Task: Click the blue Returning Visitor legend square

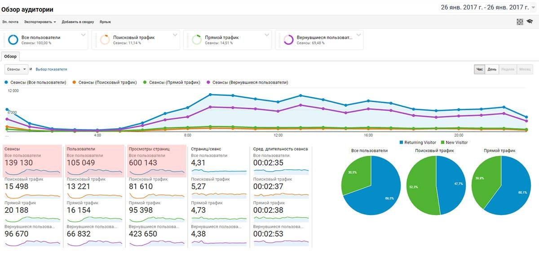Action: (x=401, y=142)
